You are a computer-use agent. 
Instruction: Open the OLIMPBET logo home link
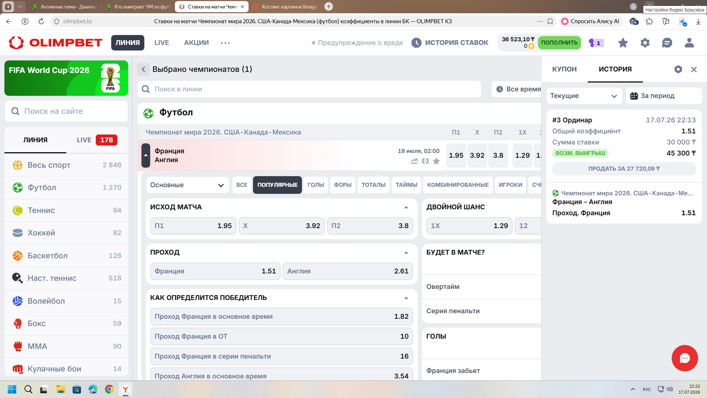click(56, 43)
